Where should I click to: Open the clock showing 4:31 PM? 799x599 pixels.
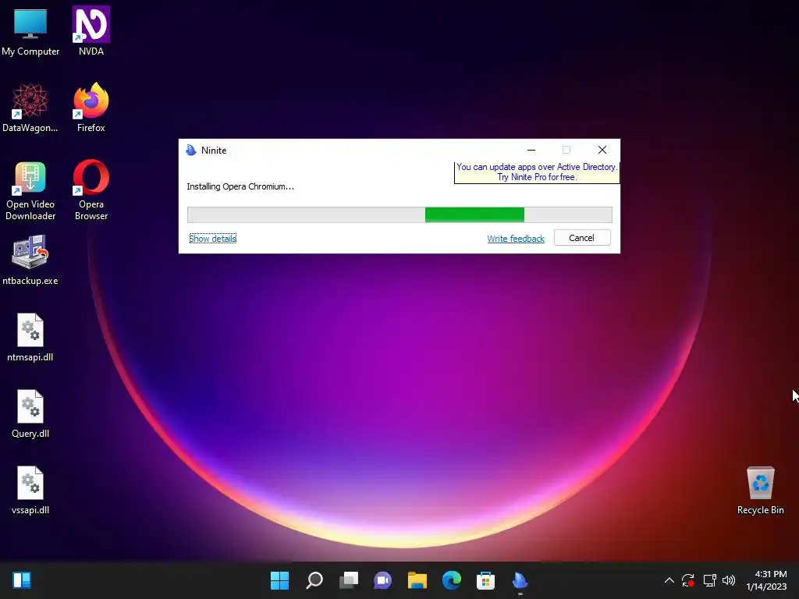coord(766,580)
